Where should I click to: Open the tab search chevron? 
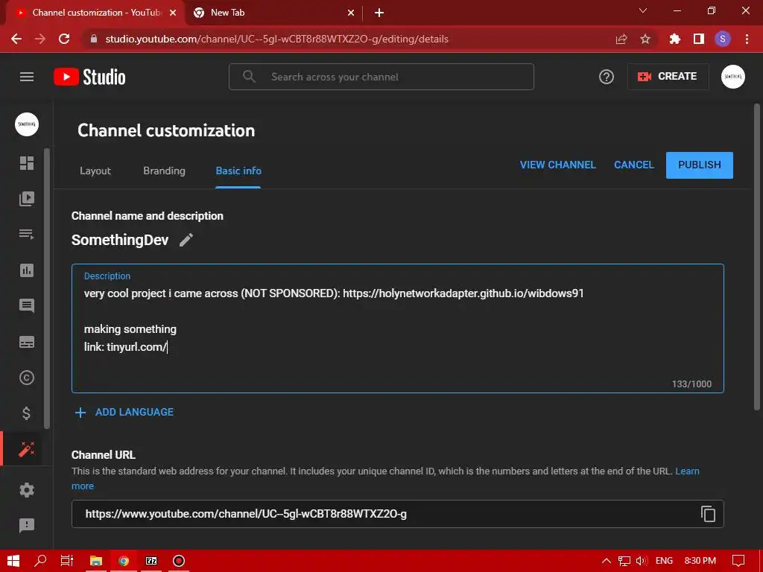(x=643, y=10)
